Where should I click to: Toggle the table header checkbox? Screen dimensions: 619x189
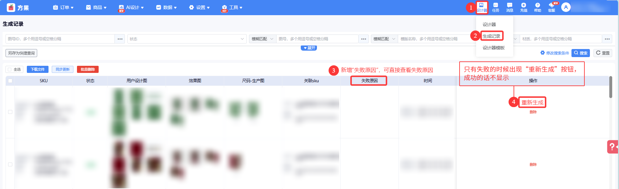[x=10, y=81]
